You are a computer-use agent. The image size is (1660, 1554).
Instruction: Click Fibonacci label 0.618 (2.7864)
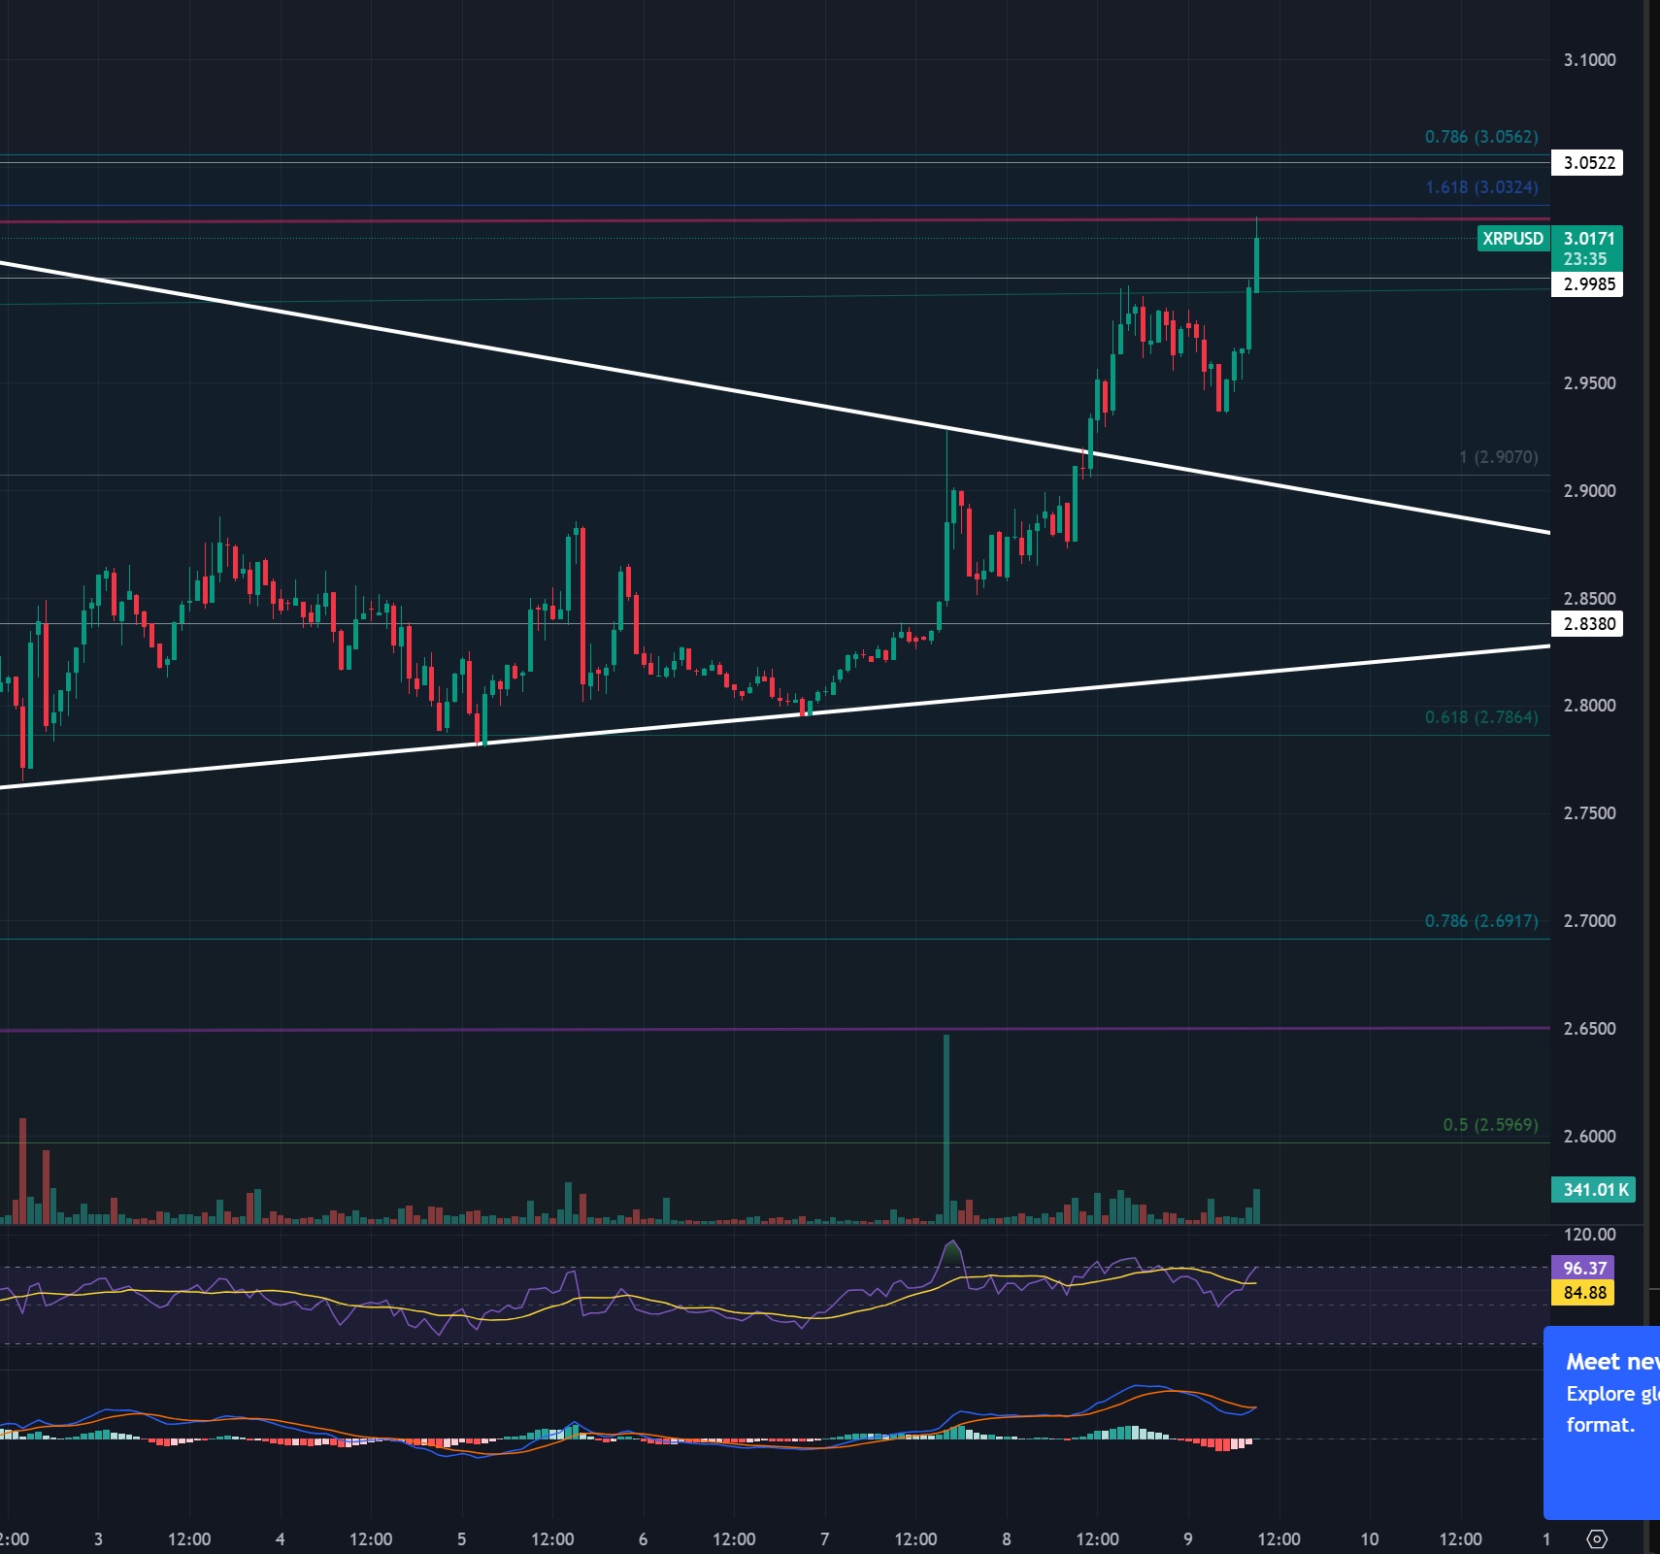coord(1481,717)
